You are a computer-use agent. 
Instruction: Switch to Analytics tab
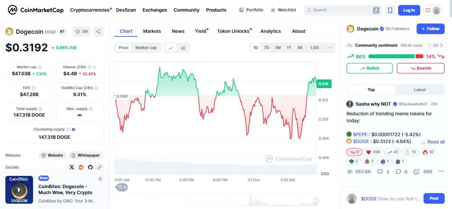[271, 31]
